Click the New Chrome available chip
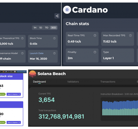The width and height of the screenshot is (138, 129). click(x=21, y=72)
